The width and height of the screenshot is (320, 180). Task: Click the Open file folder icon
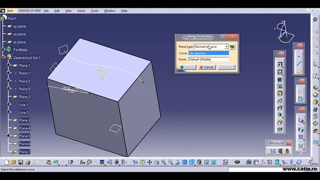pos(13,162)
